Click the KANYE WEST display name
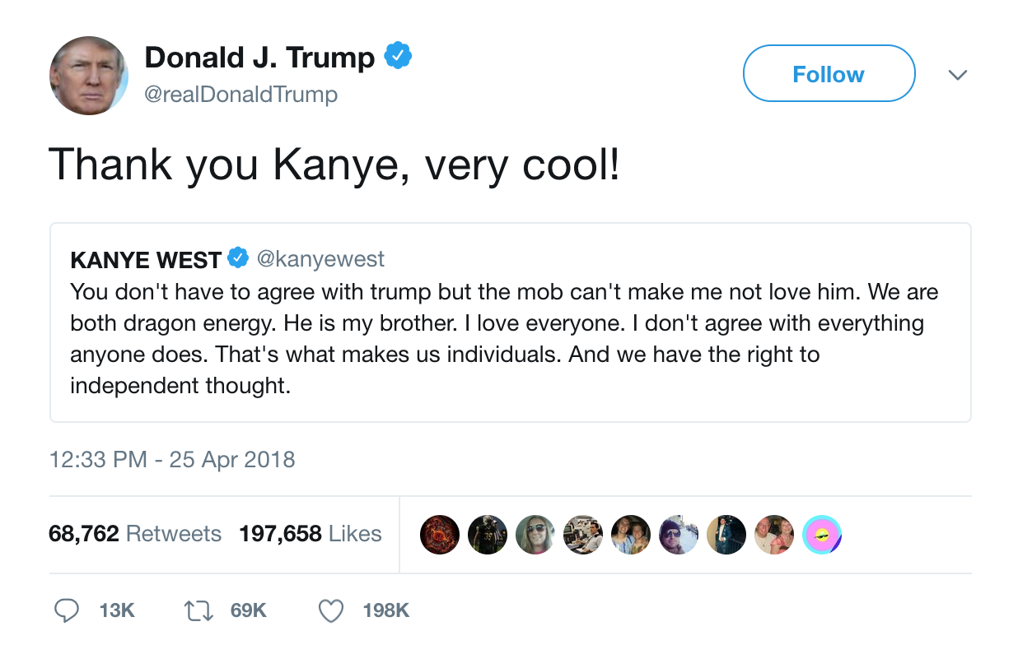1018x668 pixels. pyautogui.click(x=146, y=260)
